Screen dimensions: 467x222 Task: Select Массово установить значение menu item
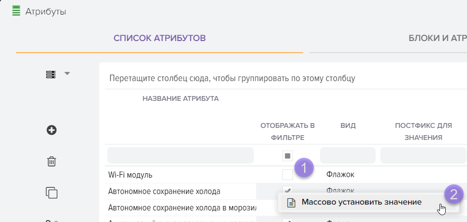click(362, 202)
